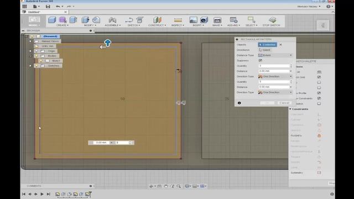Click the Stop Sketch icon
Image resolution: width=354 pixels, height=199 pixels.
click(273, 20)
